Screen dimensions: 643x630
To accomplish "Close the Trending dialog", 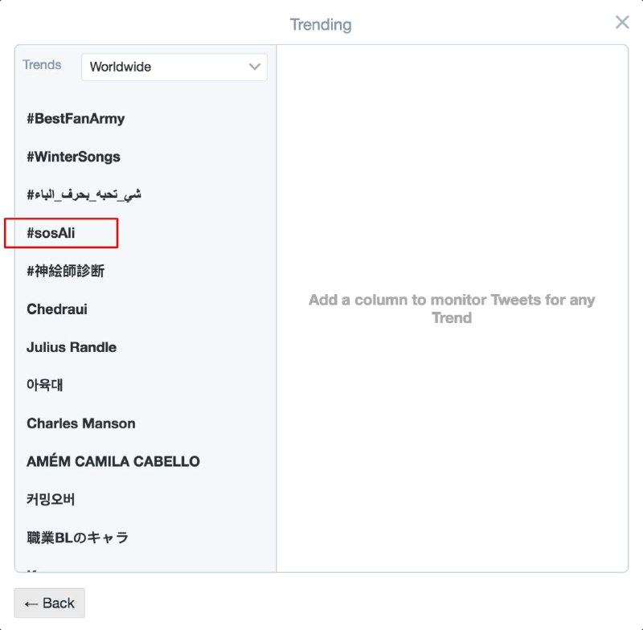I will [622, 22].
